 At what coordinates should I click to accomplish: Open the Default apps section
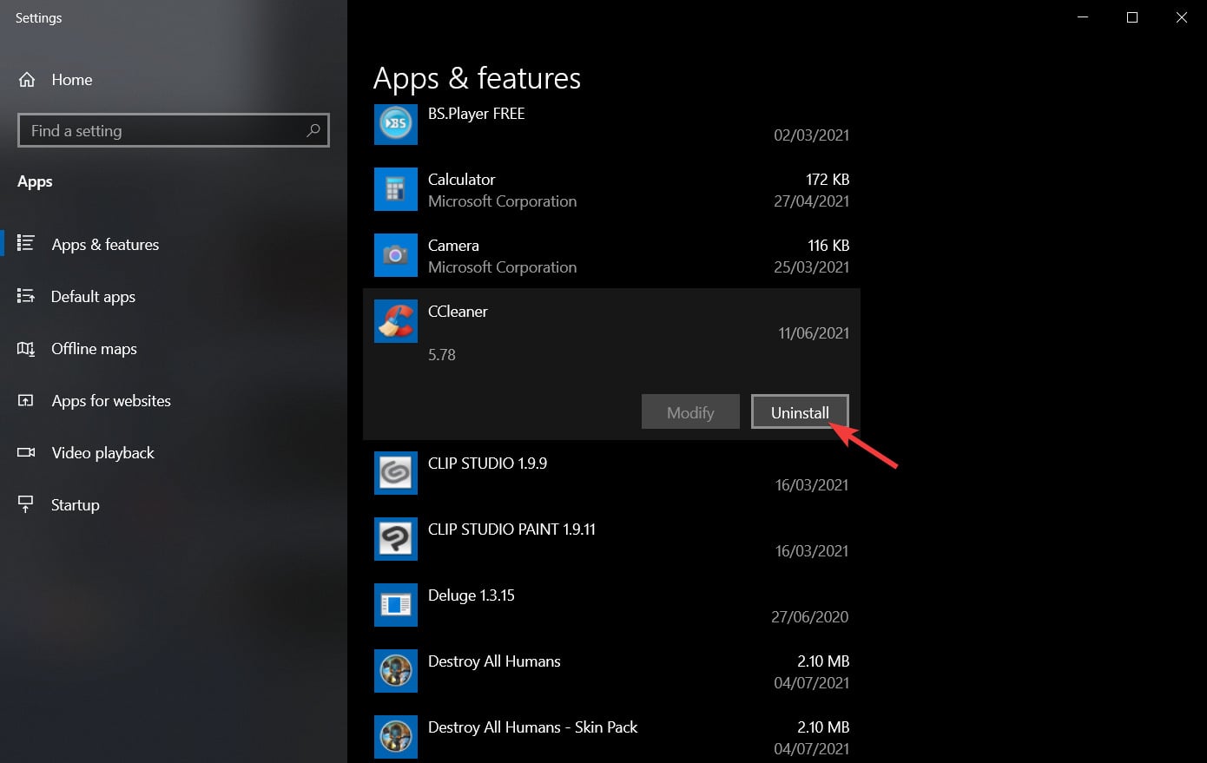tap(93, 297)
